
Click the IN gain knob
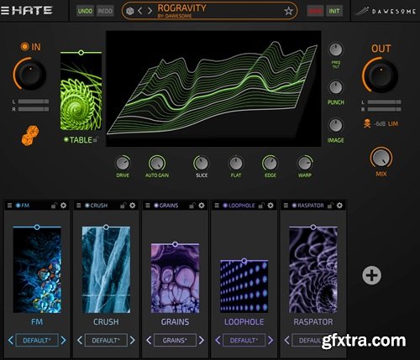pyautogui.click(x=29, y=74)
